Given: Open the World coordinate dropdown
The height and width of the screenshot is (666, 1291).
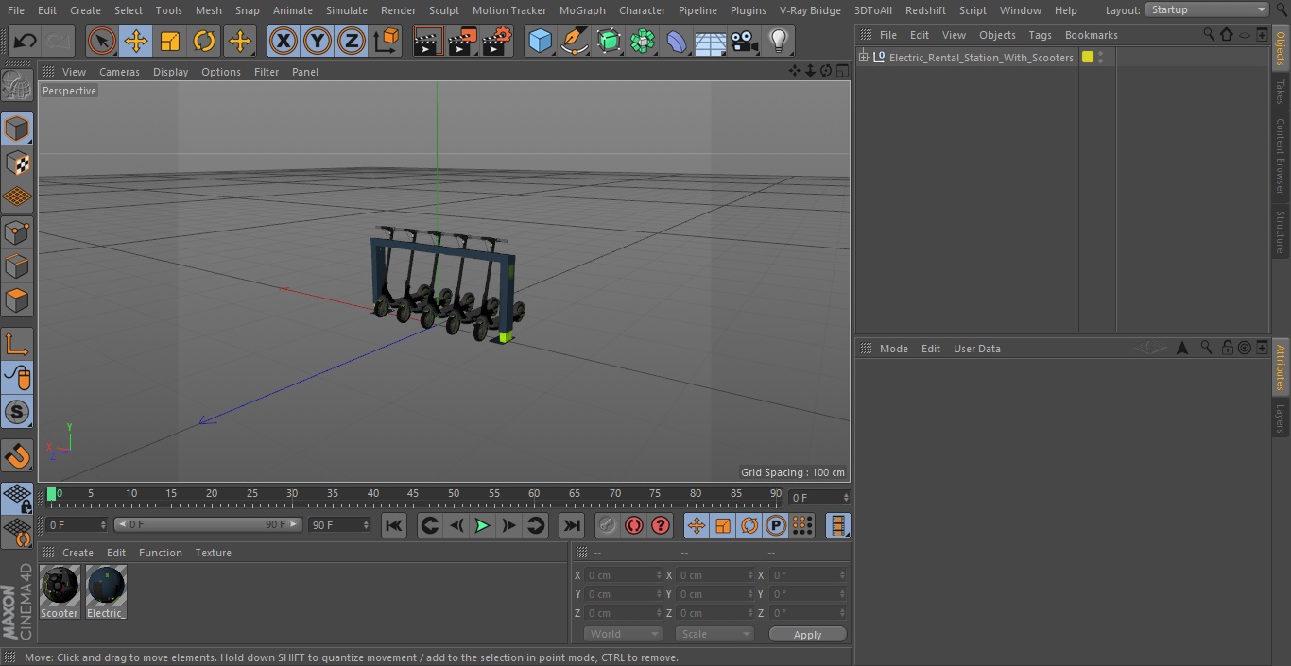Looking at the screenshot, I should 623,634.
